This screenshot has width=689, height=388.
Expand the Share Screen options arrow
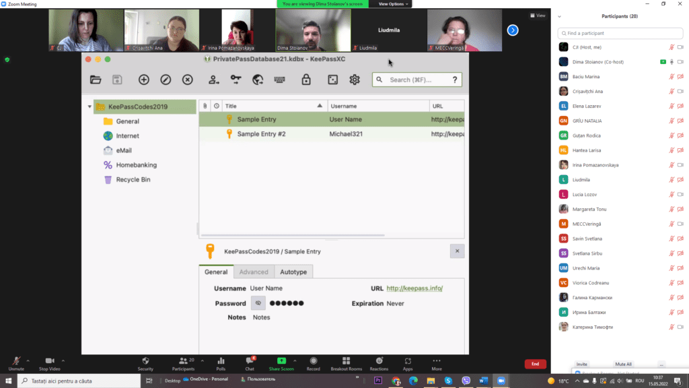click(x=295, y=360)
